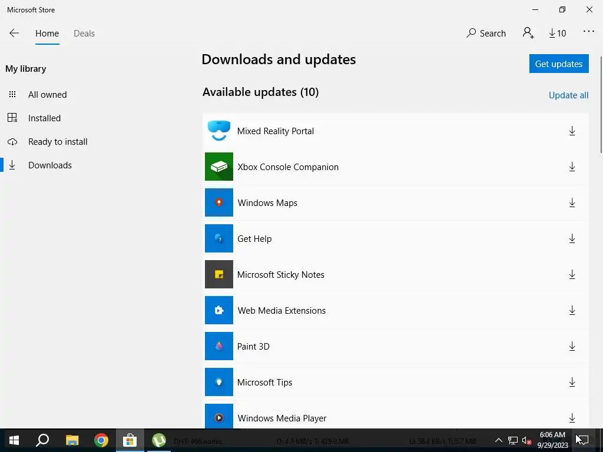This screenshot has height=452, width=603.
Task: Click the Installed sidebar icon
Action: tap(12, 118)
